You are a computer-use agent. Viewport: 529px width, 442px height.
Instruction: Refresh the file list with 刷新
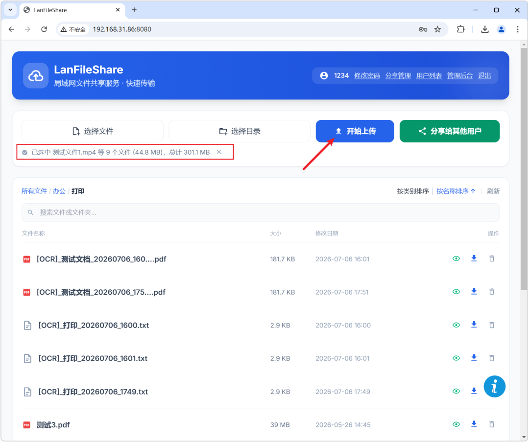493,191
